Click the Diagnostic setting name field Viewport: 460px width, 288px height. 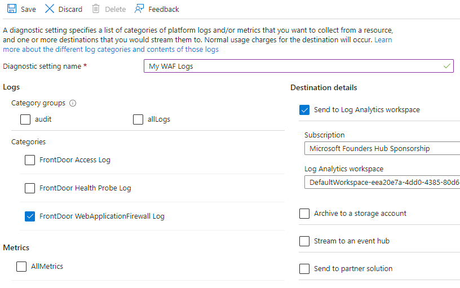299,66
